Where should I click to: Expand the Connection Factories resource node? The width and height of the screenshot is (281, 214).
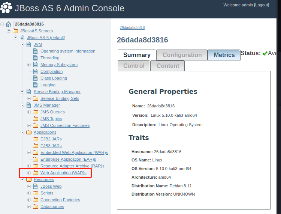(29, 200)
